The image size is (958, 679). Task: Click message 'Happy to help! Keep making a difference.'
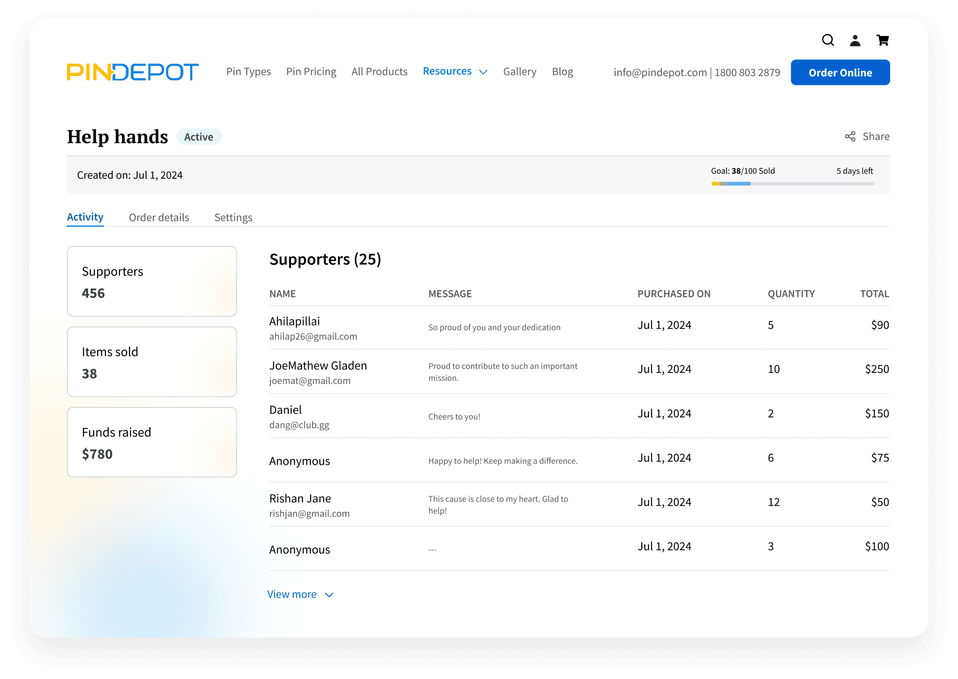(x=503, y=461)
